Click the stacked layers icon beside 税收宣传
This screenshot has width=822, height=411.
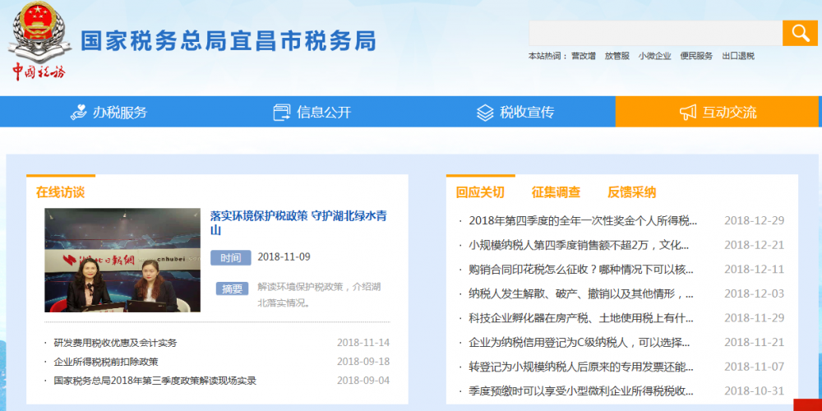coord(485,113)
